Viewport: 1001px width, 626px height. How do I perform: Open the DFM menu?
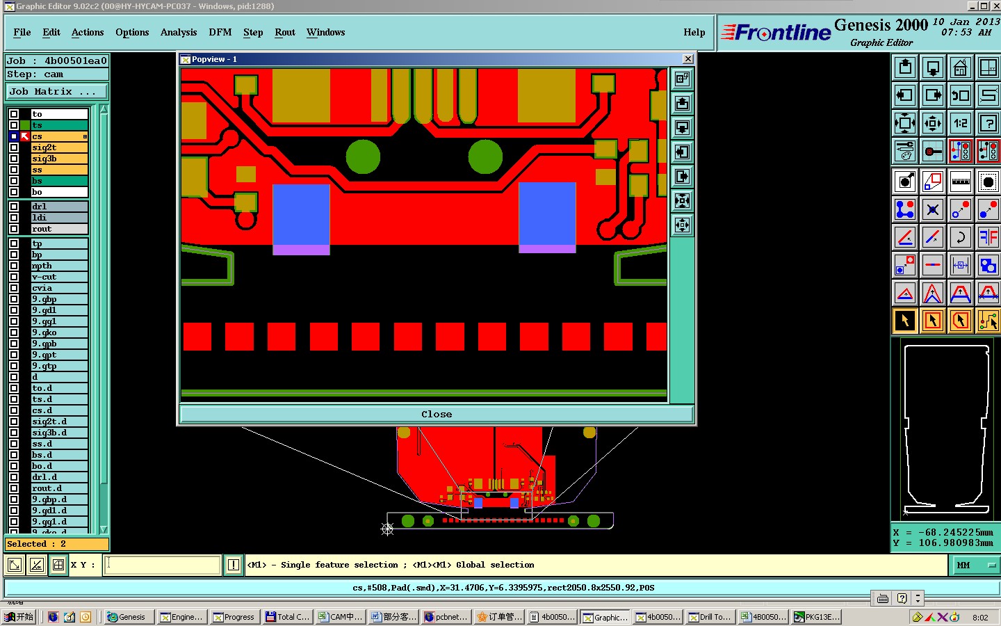click(x=220, y=32)
